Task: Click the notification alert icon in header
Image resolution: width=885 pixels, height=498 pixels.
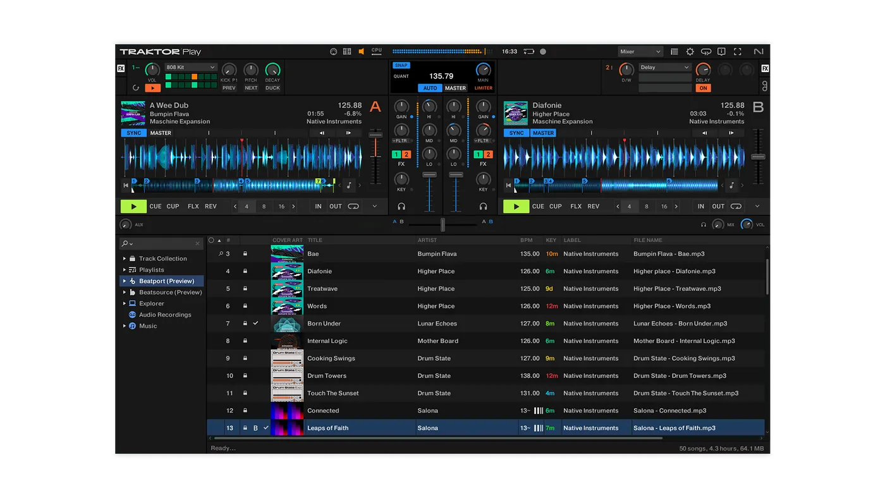Action: (x=721, y=52)
